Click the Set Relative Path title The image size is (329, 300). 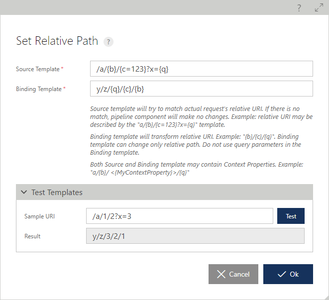(57, 41)
